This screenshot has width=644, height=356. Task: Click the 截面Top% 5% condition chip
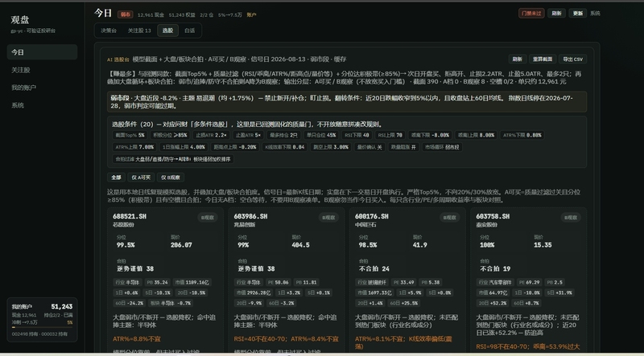[x=130, y=135]
